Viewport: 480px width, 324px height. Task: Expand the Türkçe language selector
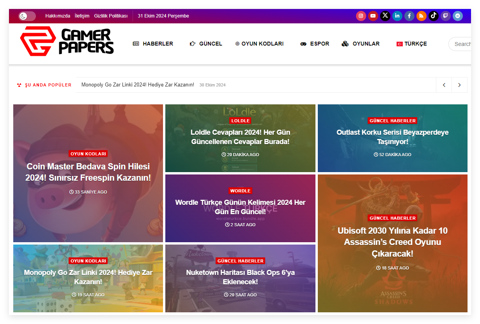[x=412, y=44]
